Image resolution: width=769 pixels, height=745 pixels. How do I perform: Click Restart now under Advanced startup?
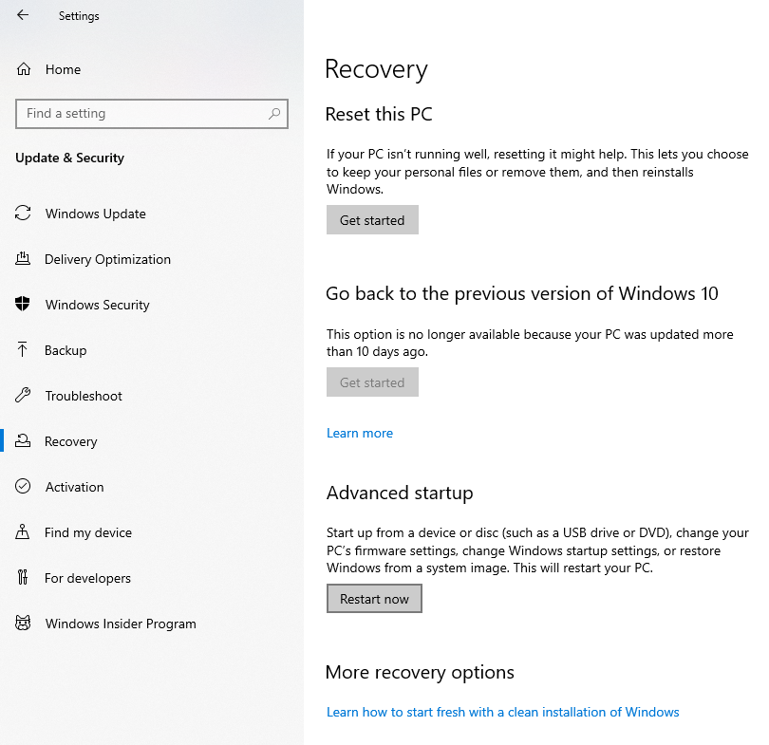374,599
